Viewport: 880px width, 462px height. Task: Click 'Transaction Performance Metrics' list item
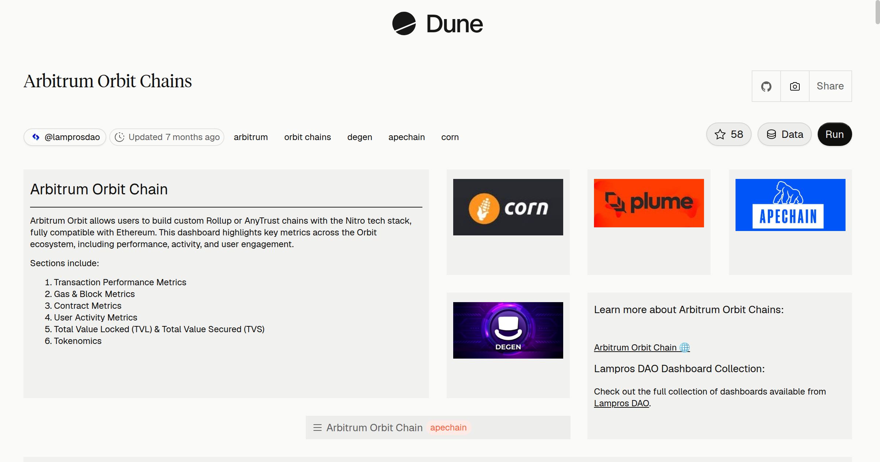(x=120, y=282)
